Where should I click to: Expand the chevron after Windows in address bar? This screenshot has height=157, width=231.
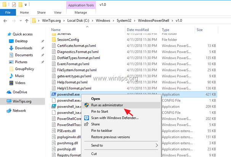click(114, 21)
